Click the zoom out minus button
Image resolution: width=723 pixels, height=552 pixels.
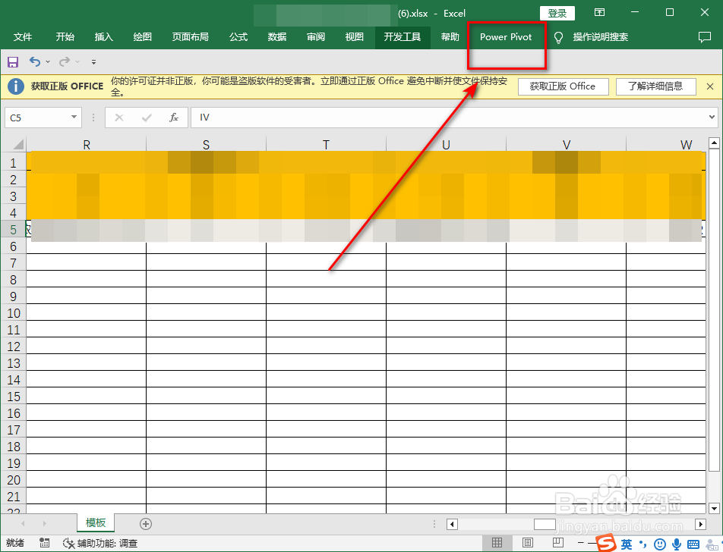(x=580, y=543)
